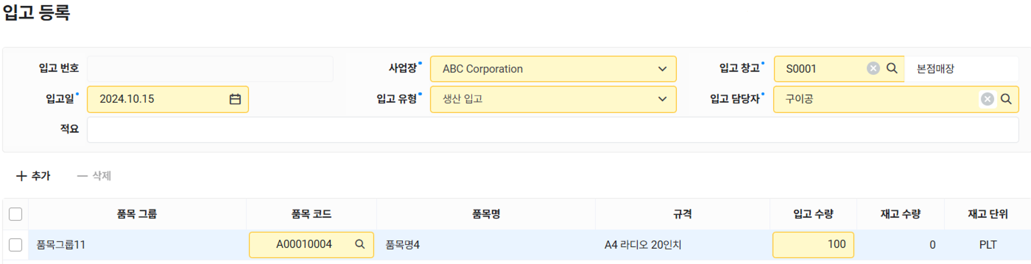Search for 입고 담당자 person
Screen dimensions: 1031x264
point(1006,99)
